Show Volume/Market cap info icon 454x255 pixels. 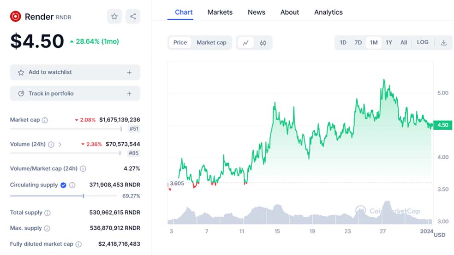(83, 168)
